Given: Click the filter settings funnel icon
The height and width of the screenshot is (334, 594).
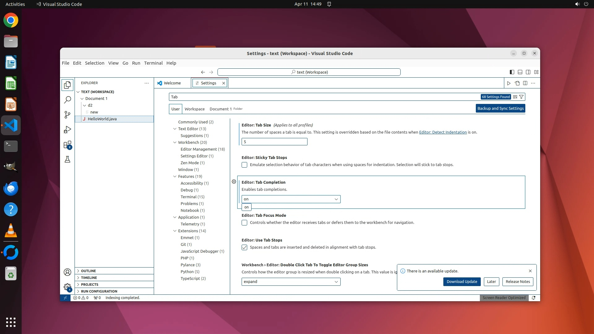Looking at the screenshot, I should pos(521,97).
